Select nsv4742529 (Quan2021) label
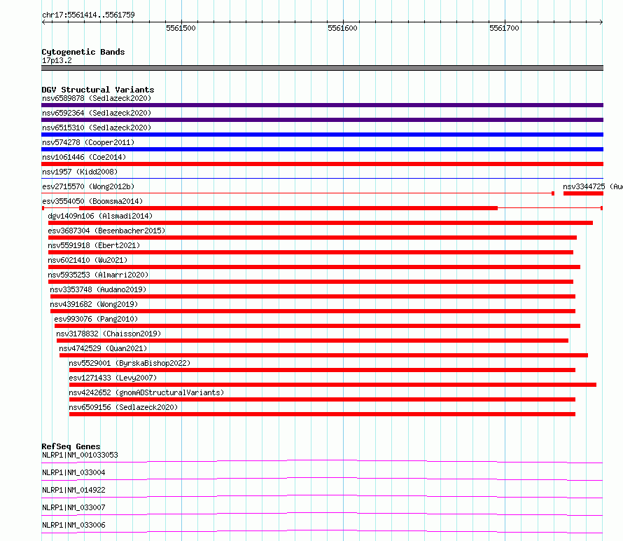 point(103,348)
